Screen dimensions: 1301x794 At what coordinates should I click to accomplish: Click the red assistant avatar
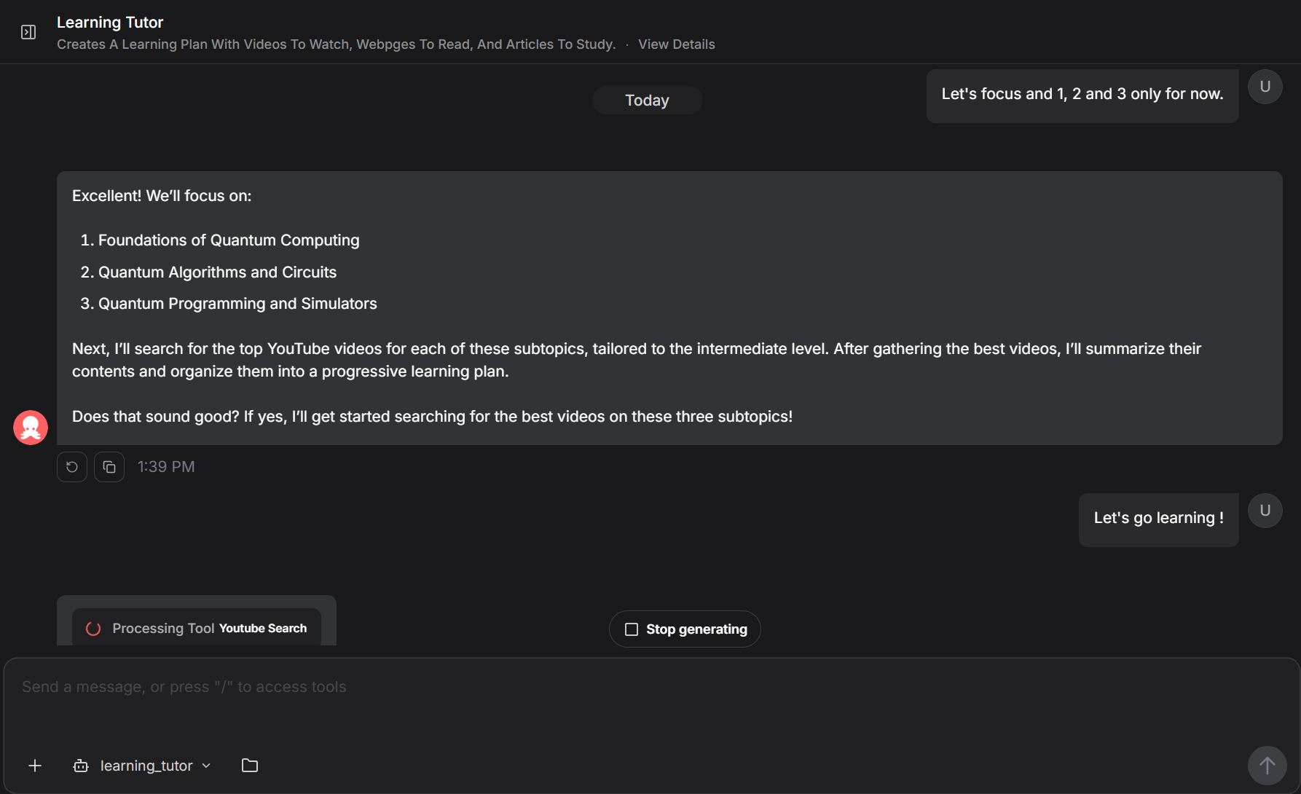click(x=31, y=428)
